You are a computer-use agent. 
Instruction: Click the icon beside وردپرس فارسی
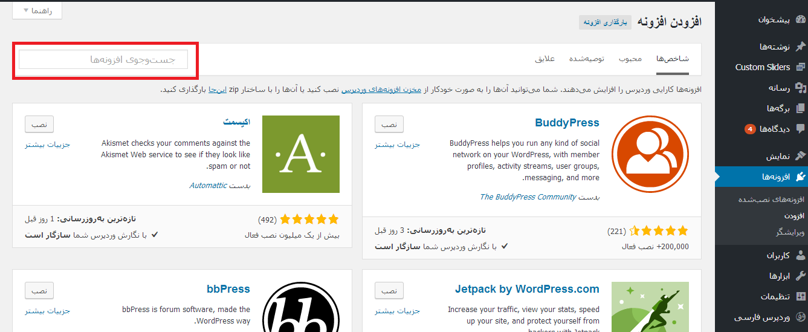800,317
